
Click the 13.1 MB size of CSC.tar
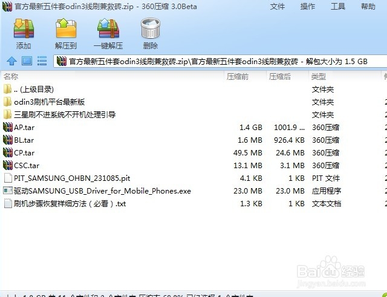248,165
